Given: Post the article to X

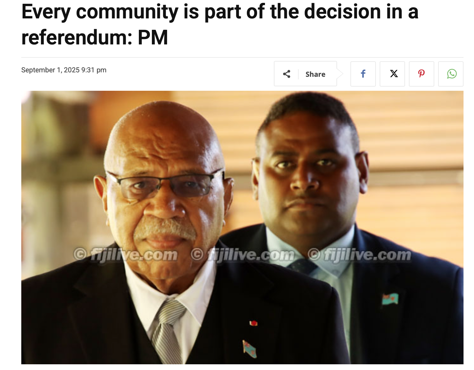Looking at the screenshot, I should [x=392, y=74].
